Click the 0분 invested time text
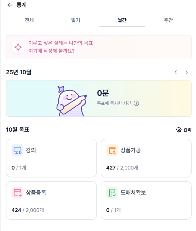 (103, 93)
